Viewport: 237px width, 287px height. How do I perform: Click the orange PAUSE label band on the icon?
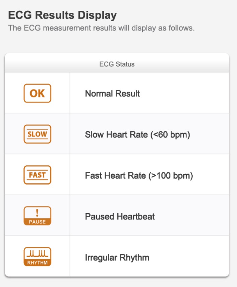tap(37, 222)
